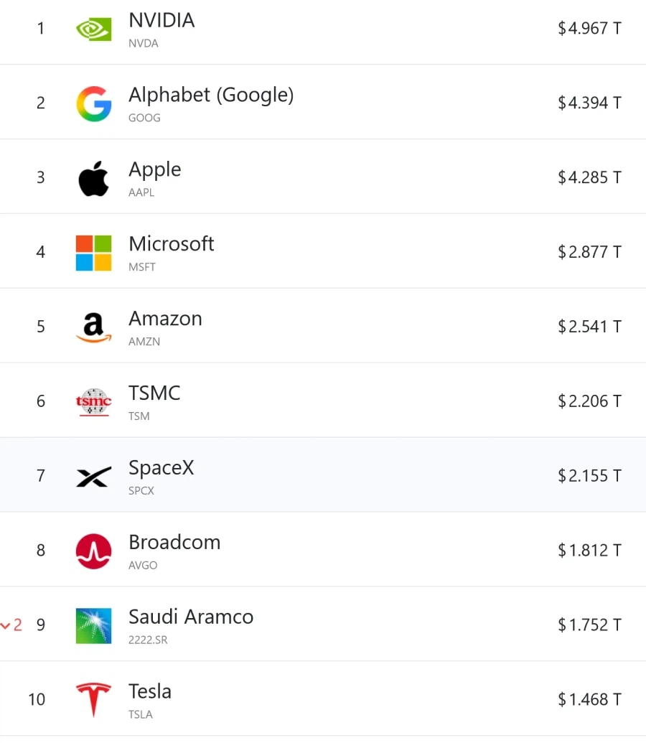Click the Google G logo
The image size is (646, 743).
point(93,104)
